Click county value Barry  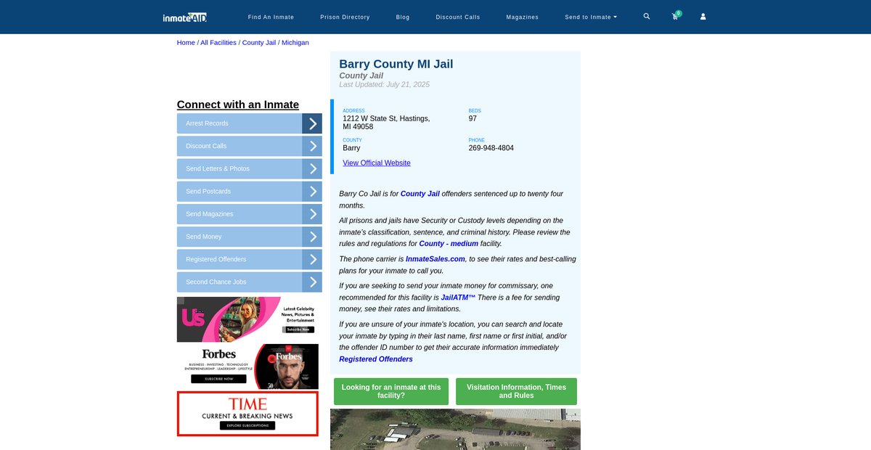coord(351,148)
